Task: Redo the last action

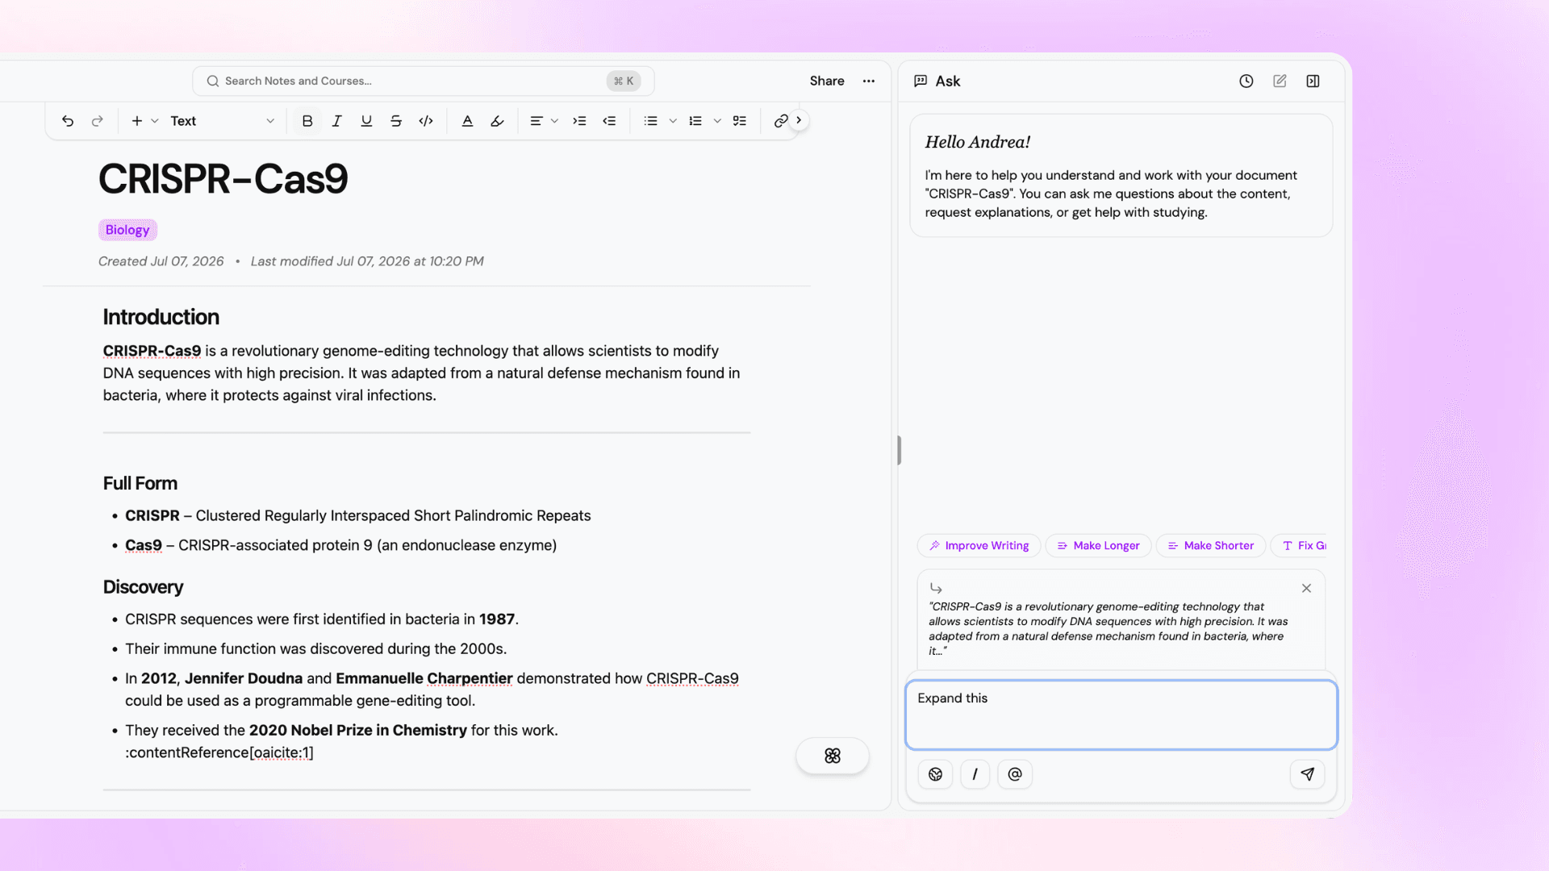Action: 98,121
